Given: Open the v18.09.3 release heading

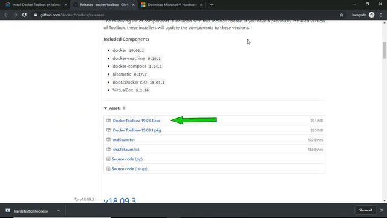Looking at the screenshot, I should click(120, 200).
